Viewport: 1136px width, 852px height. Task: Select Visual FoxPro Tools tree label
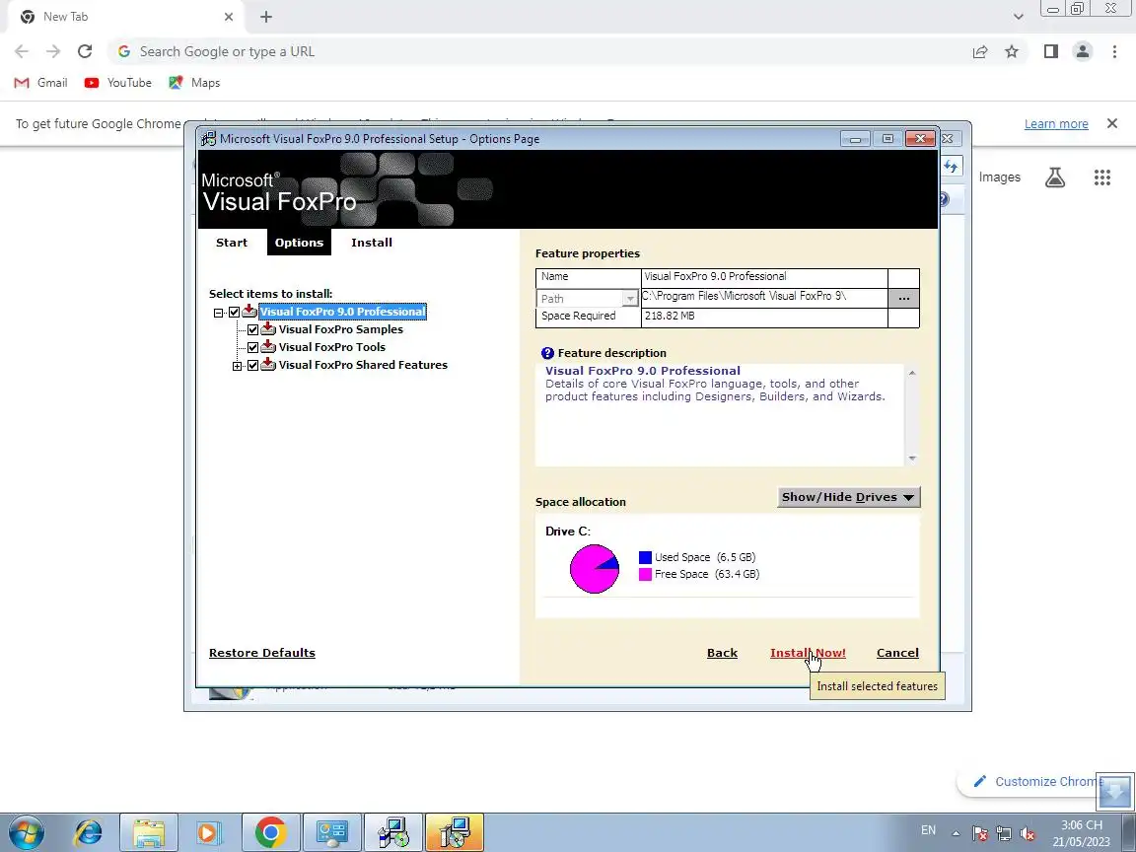[331, 347]
